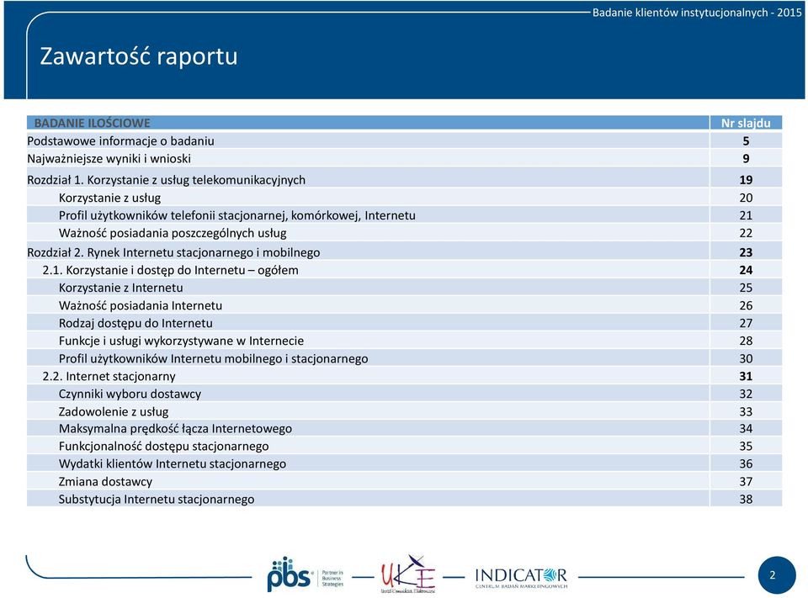Click slide number 19 for Rozdział 1
This screenshot has width=808, height=598.
click(746, 180)
